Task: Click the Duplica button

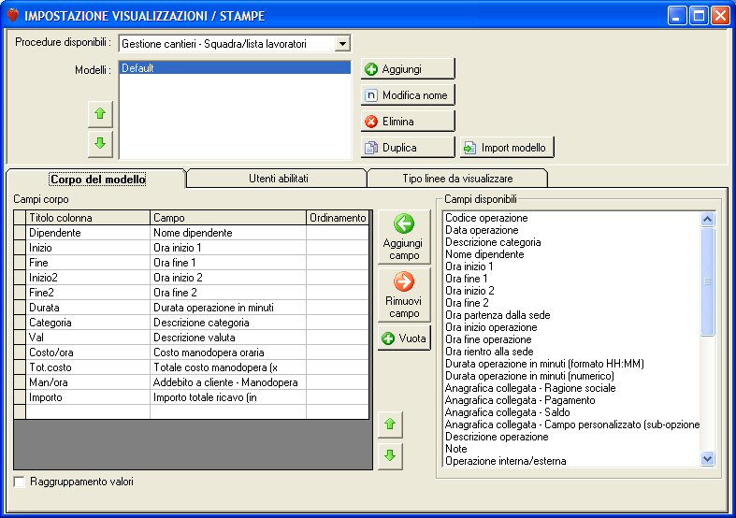Action: pos(408,148)
